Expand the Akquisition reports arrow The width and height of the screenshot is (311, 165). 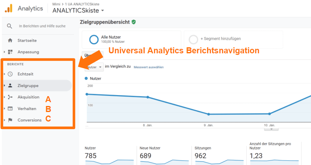coord(4,97)
